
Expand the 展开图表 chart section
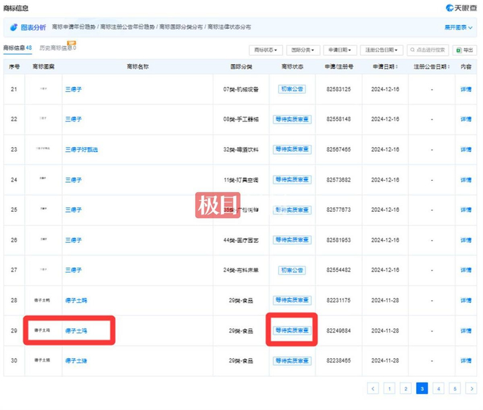tap(458, 28)
